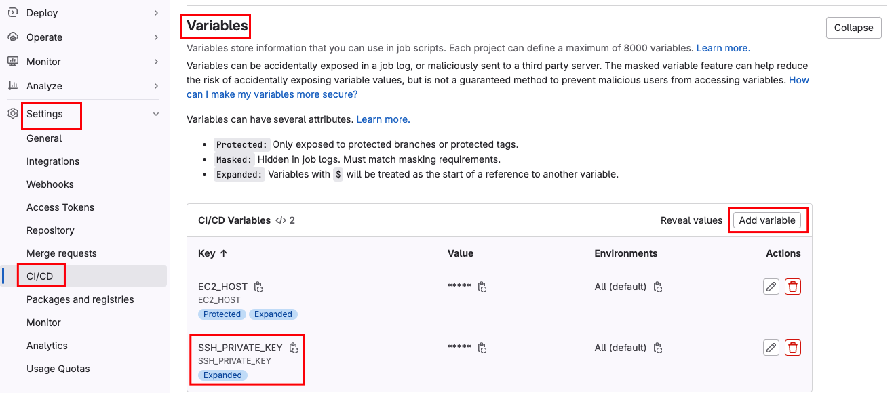Click the Add variable button
Screen dimensions: 894x393
click(767, 220)
